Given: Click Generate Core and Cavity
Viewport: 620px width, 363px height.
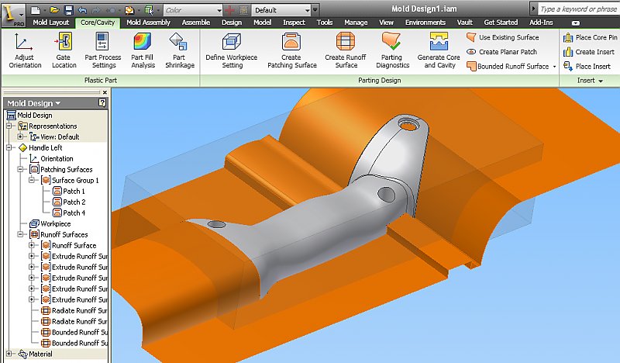Looking at the screenshot, I should (x=439, y=50).
